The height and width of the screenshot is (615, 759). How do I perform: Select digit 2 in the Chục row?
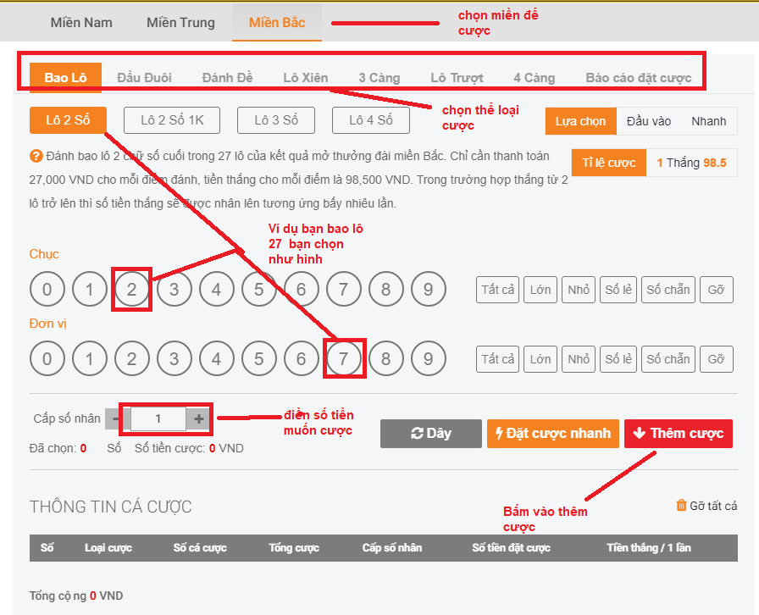(x=132, y=290)
